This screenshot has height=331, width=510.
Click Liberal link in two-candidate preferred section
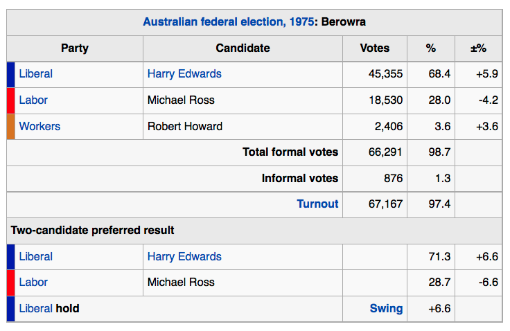click(x=35, y=257)
